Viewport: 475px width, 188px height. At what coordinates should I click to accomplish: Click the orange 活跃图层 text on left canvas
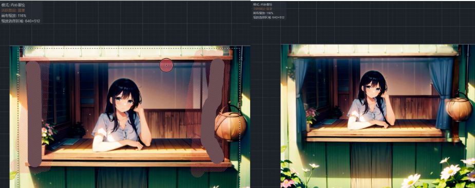pos(13,10)
